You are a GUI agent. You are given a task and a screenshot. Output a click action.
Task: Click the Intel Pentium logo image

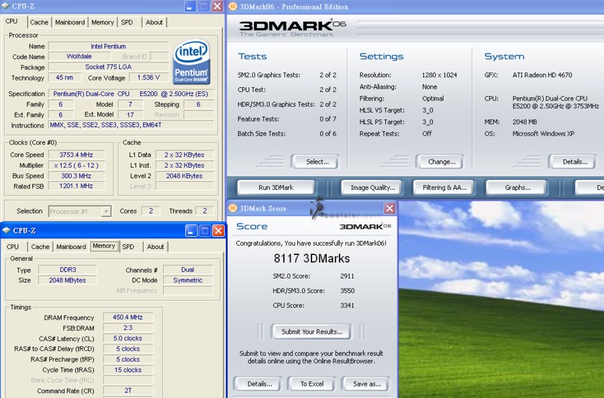[191, 62]
